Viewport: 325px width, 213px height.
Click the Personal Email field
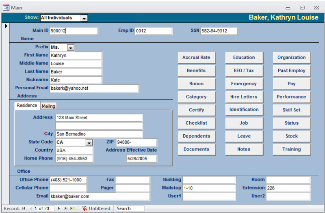pyautogui.click(x=94, y=88)
